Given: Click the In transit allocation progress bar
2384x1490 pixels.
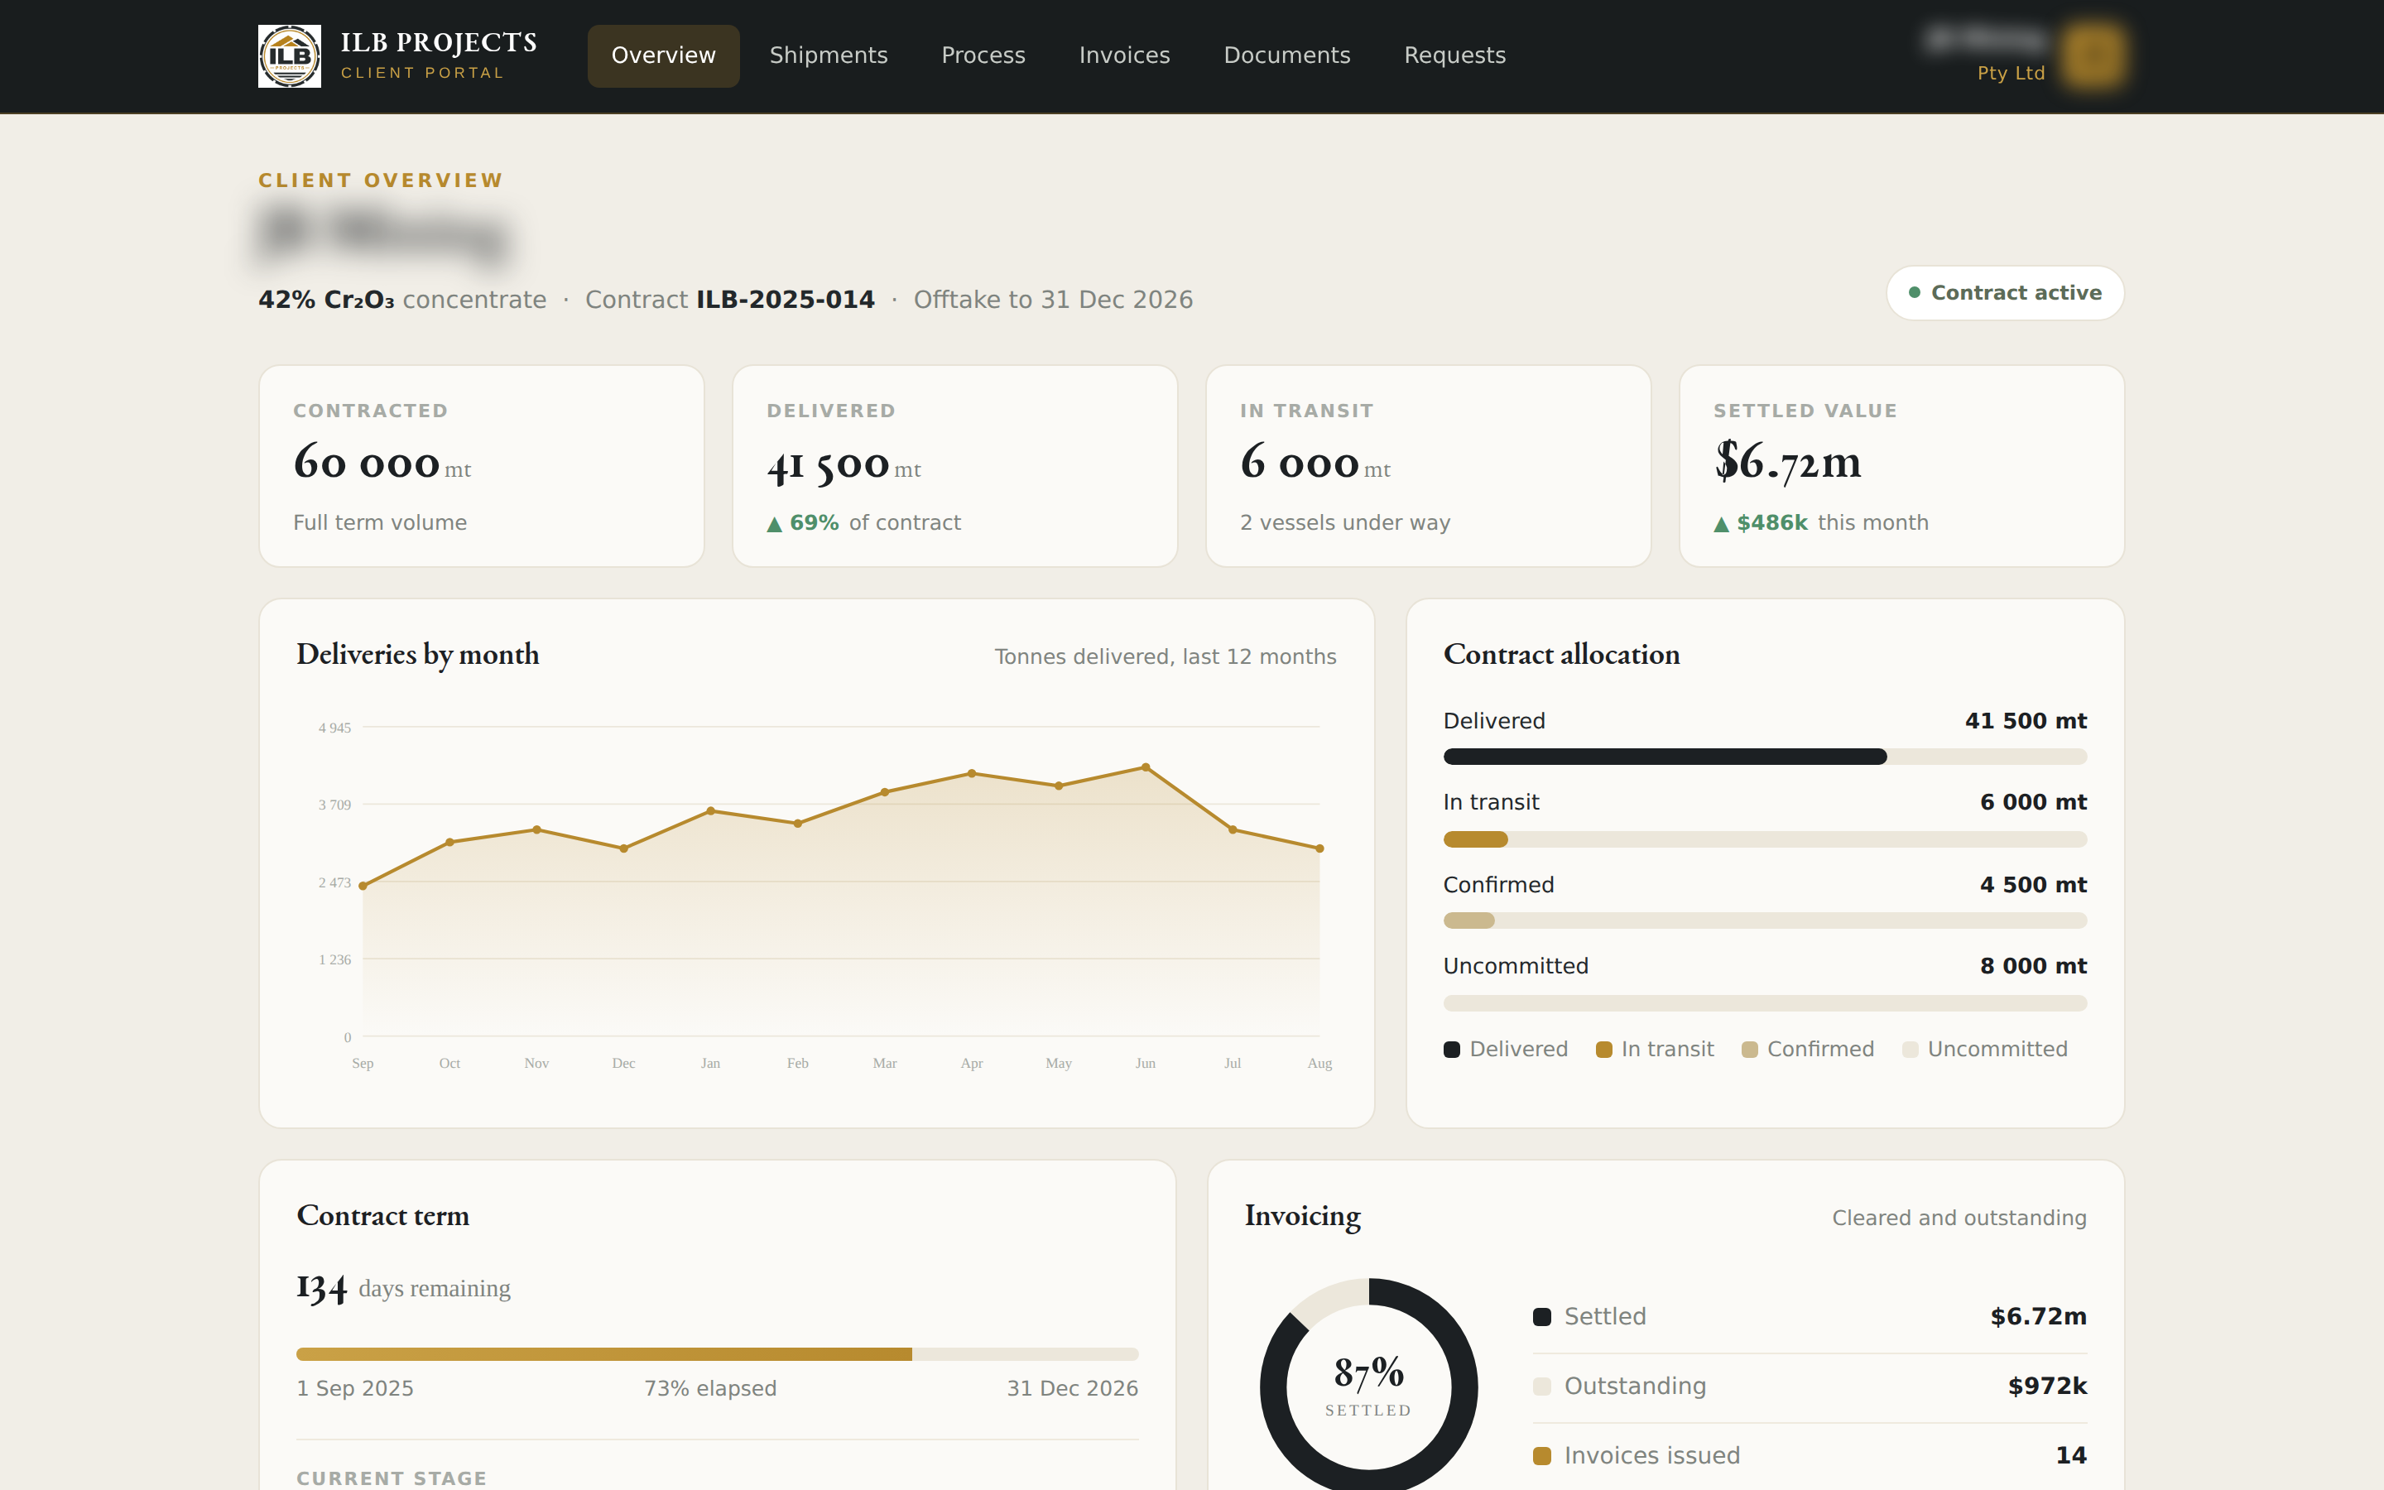Looking at the screenshot, I should 1764,839.
